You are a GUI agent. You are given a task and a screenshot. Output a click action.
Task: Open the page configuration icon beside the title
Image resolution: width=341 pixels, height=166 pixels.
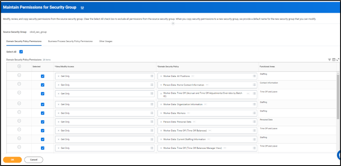[x=82, y=8]
